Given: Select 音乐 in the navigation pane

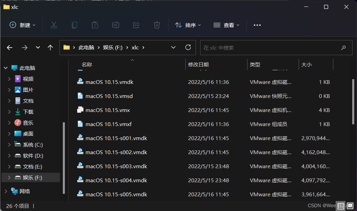Looking at the screenshot, I should pos(28,123).
